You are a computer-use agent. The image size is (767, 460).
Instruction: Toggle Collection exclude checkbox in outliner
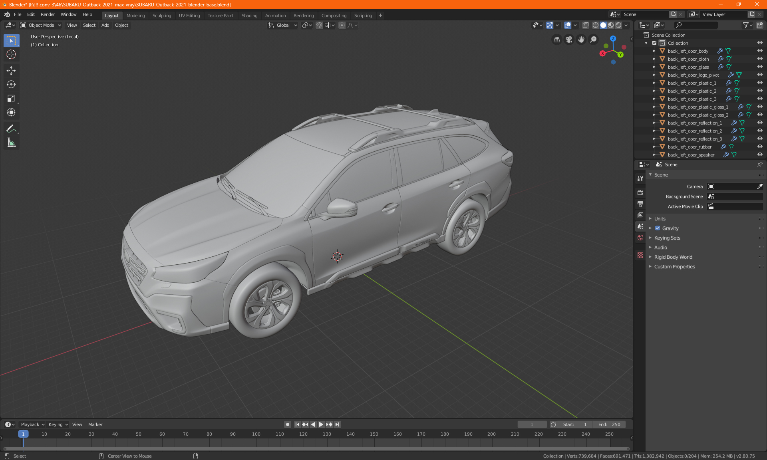point(654,43)
